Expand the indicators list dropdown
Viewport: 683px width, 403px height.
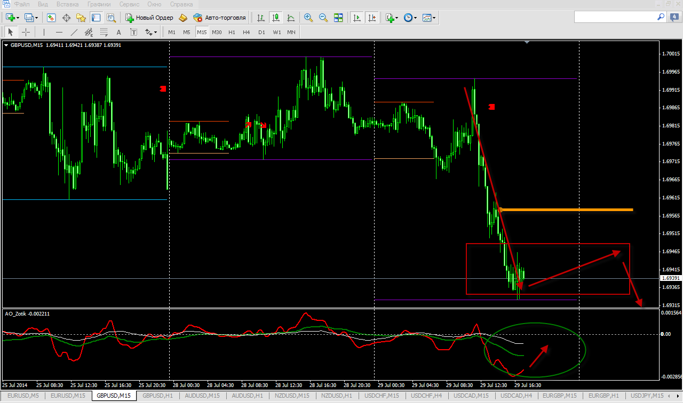[396, 18]
